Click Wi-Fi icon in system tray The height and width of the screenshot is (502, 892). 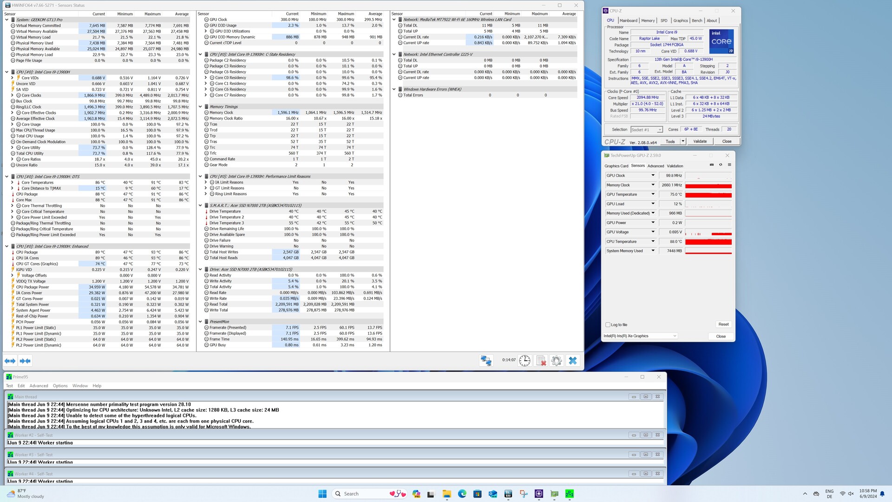click(842, 494)
